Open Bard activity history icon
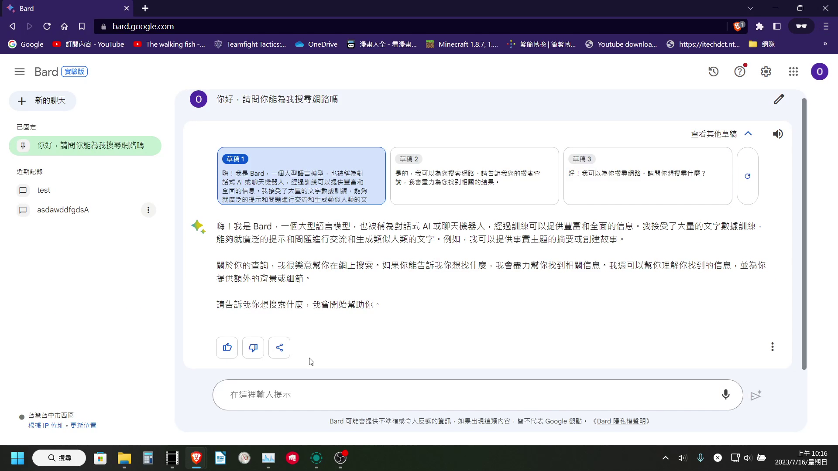 click(713, 72)
